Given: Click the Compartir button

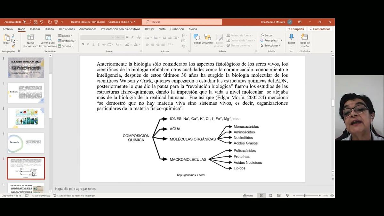Looking at the screenshot, I should pyautogui.click(x=295, y=29).
